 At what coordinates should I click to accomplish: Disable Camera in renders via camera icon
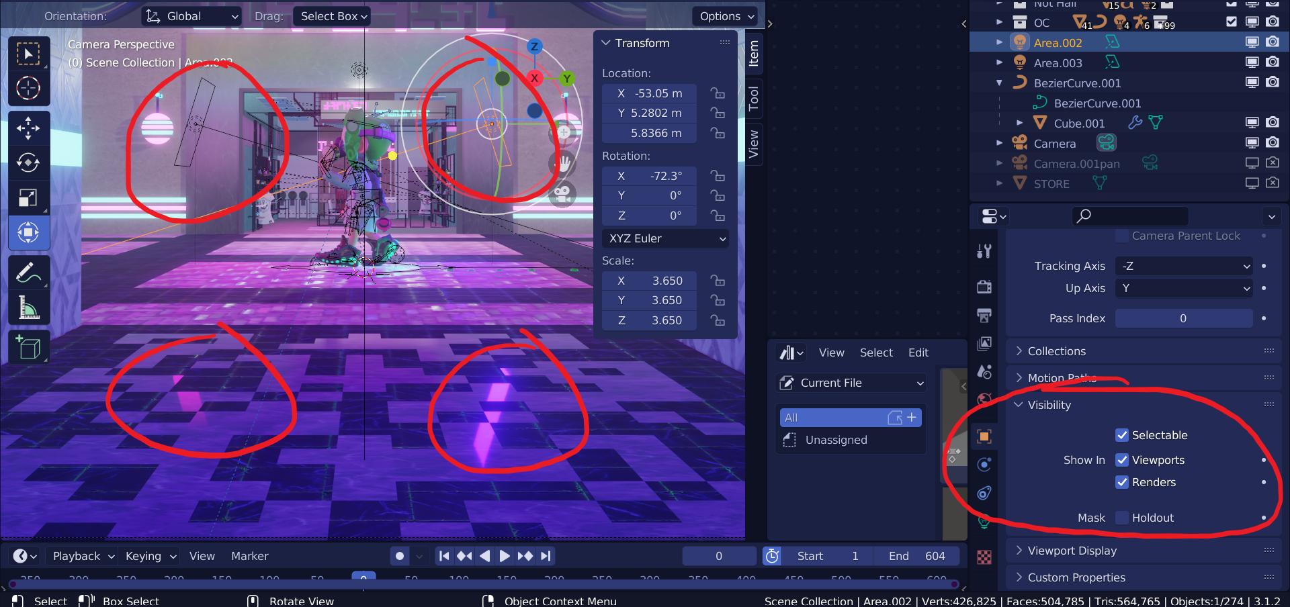pyautogui.click(x=1273, y=143)
